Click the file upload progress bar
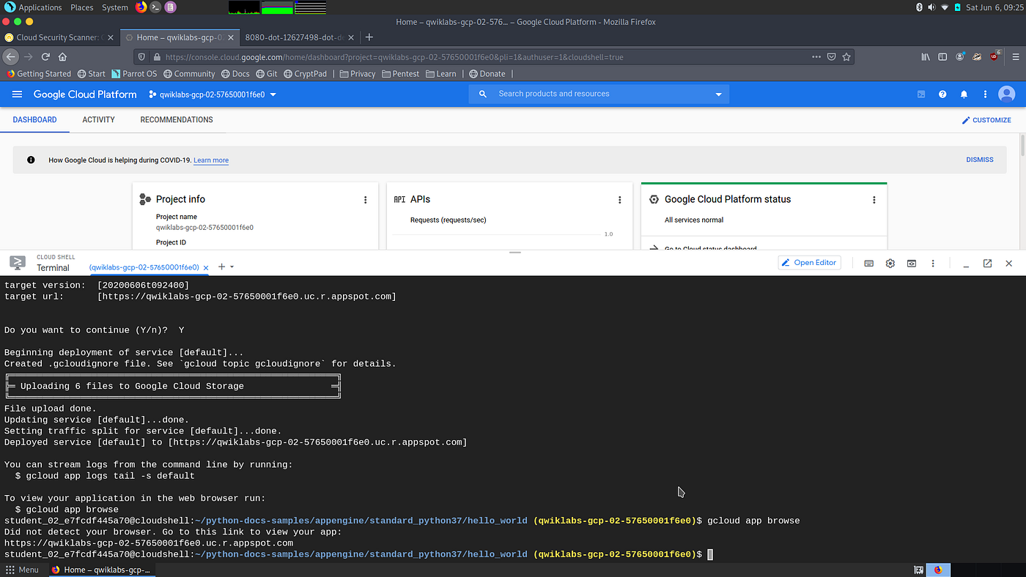 click(172, 386)
